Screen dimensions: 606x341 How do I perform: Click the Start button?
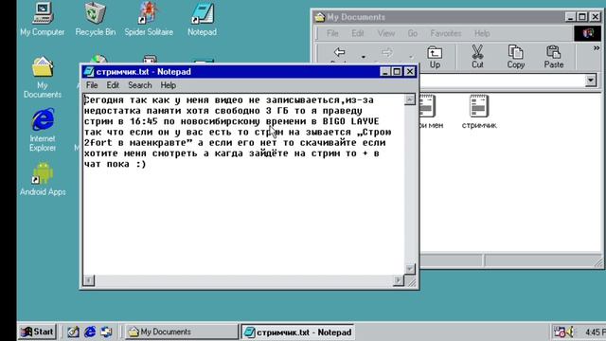click(x=37, y=332)
